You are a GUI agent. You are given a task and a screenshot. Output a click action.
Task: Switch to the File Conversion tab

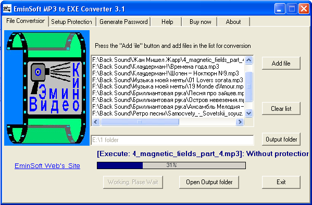[x=26, y=21]
